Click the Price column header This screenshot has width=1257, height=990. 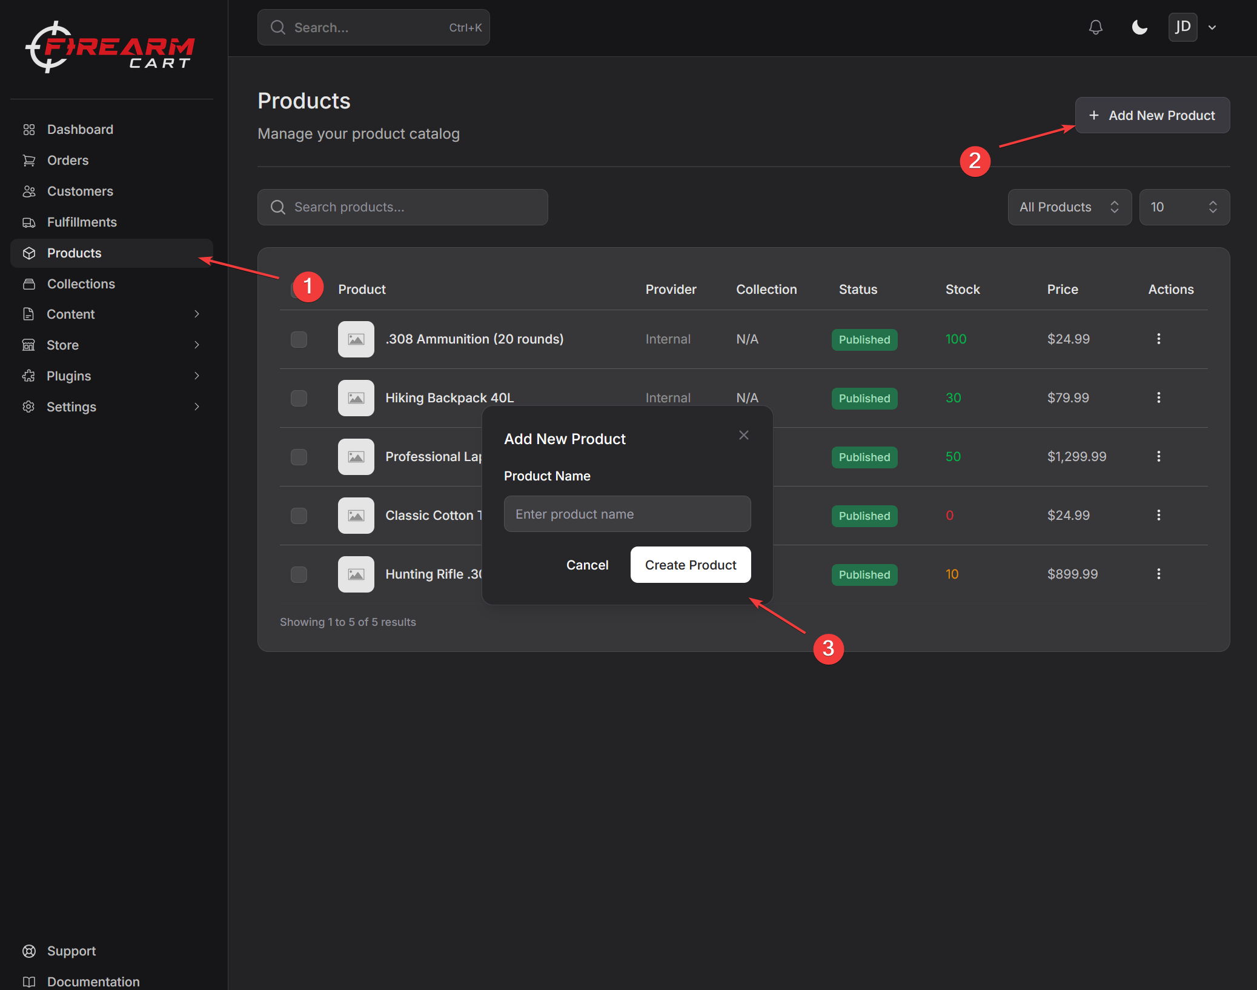(1063, 290)
